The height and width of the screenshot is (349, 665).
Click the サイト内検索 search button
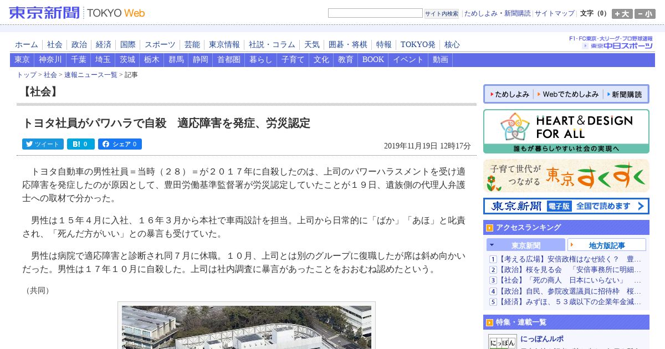pos(442,14)
